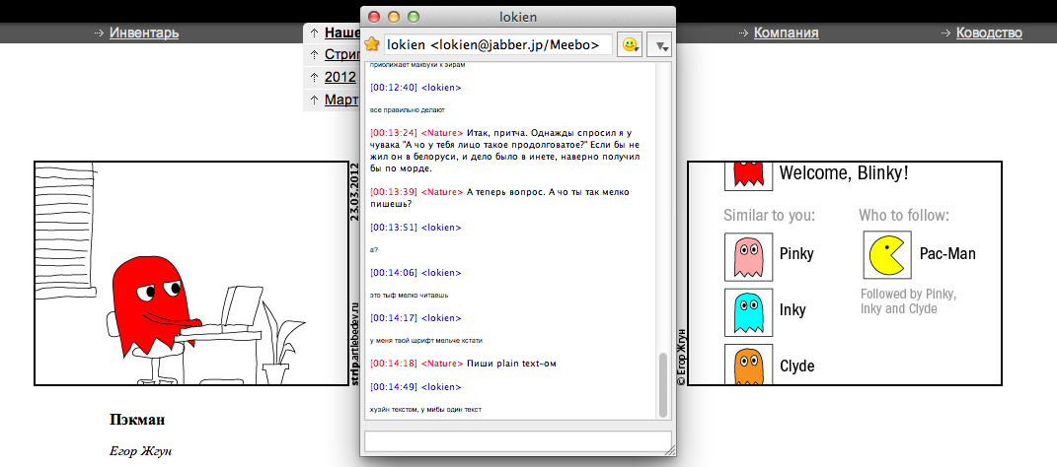Select the Наше menu item

(342, 33)
